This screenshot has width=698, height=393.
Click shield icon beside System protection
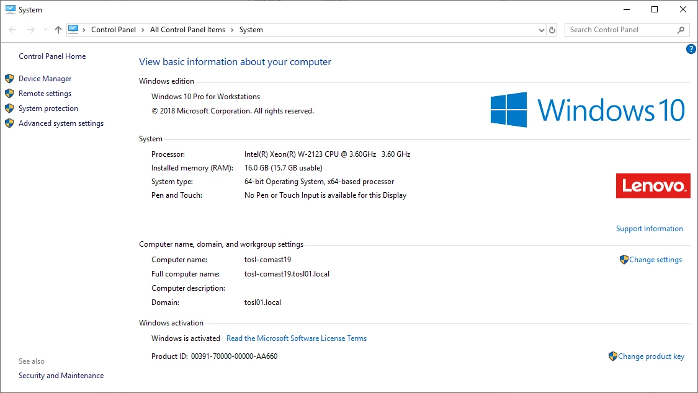tap(9, 108)
